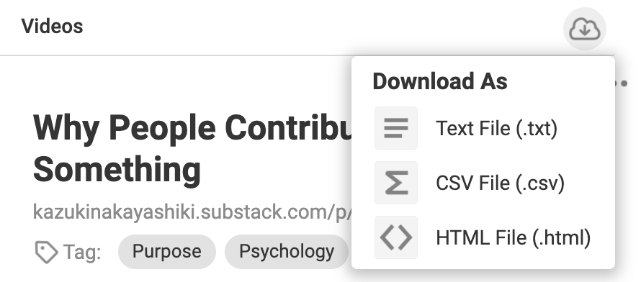Viewport: 641px width, 282px height.
Task: Click the Text File lines icon
Action: click(395, 128)
